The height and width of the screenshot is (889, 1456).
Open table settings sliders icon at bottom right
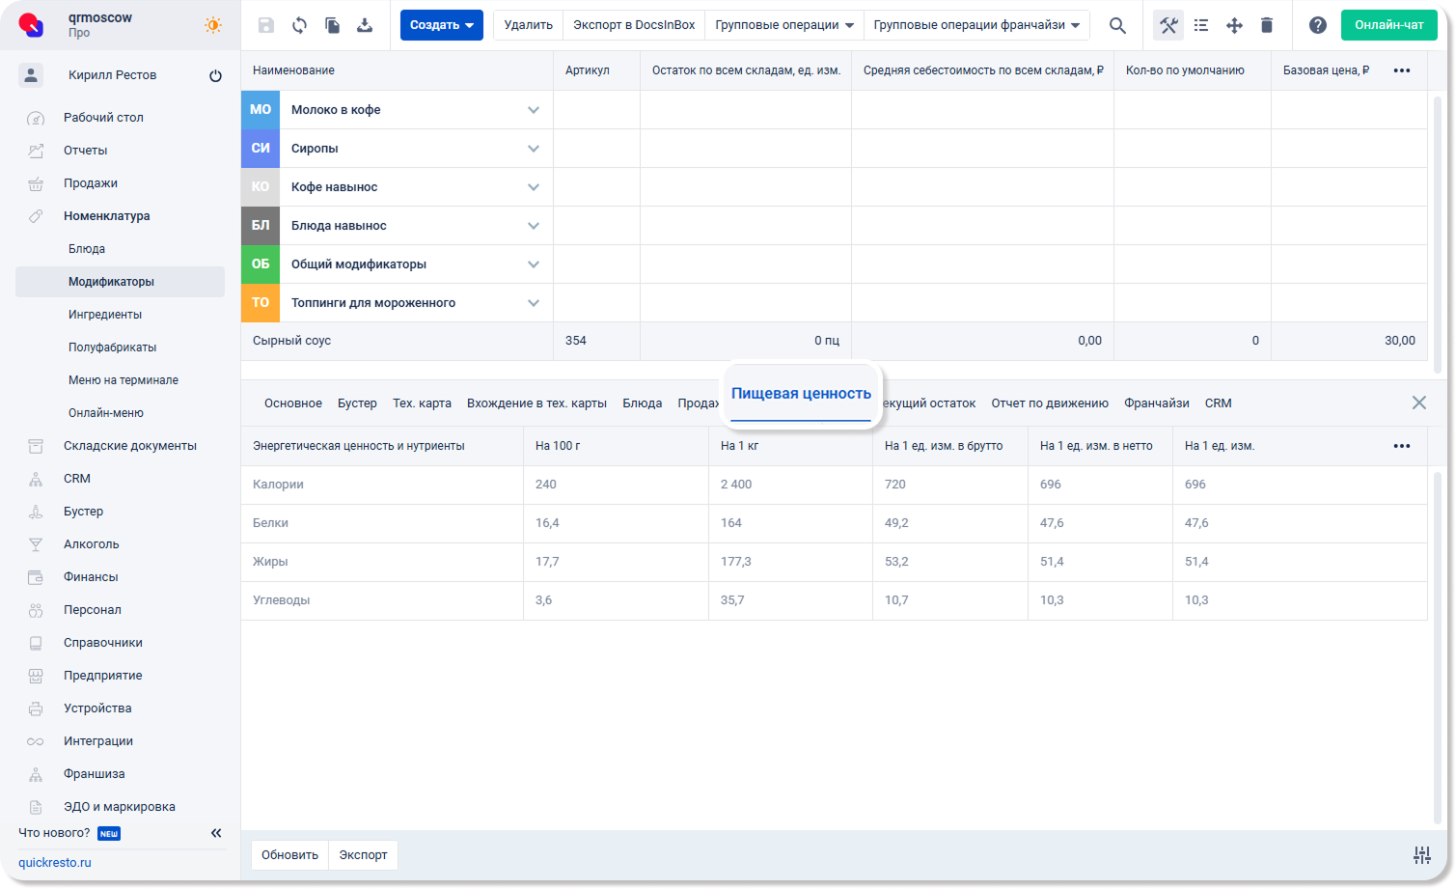1422,855
